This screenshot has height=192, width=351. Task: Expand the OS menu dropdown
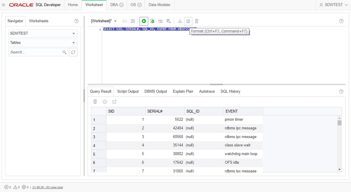tap(140, 5)
